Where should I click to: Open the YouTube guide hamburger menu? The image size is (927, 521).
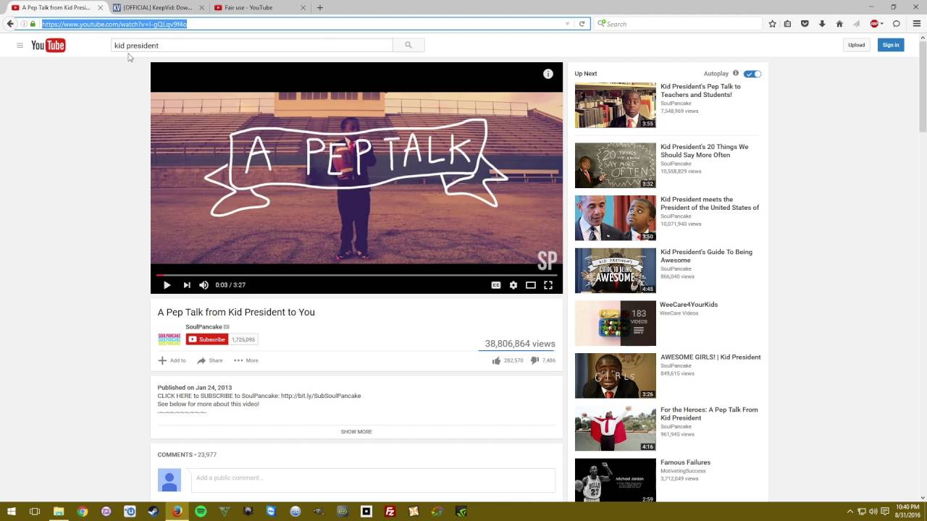click(x=20, y=45)
